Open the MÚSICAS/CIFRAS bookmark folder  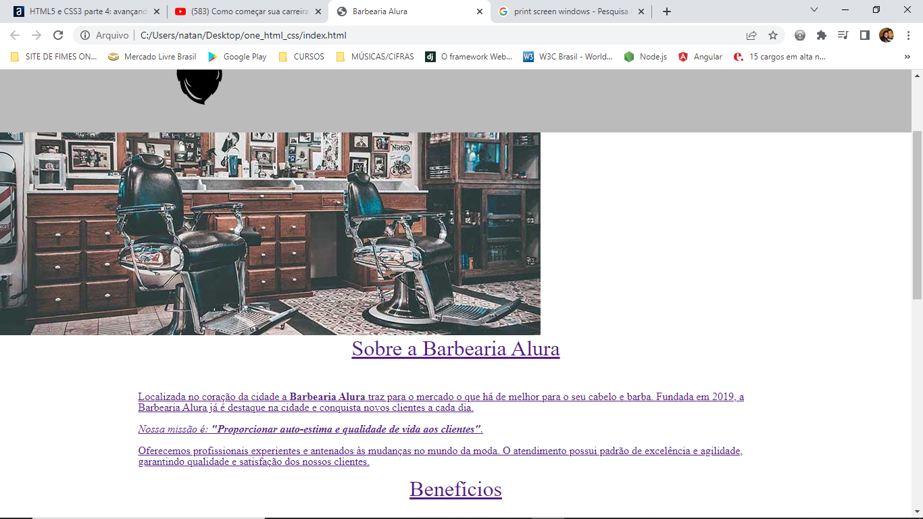click(375, 57)
